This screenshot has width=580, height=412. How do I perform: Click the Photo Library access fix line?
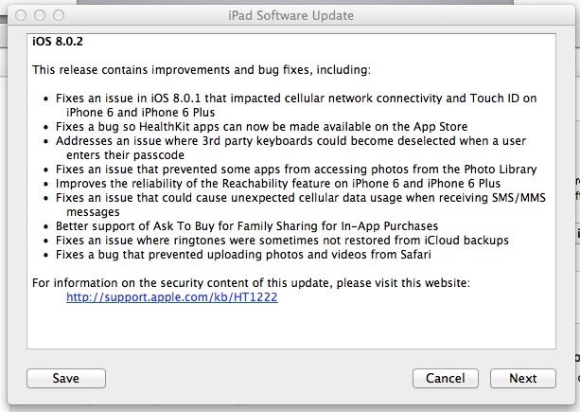[x=296, y=169]
